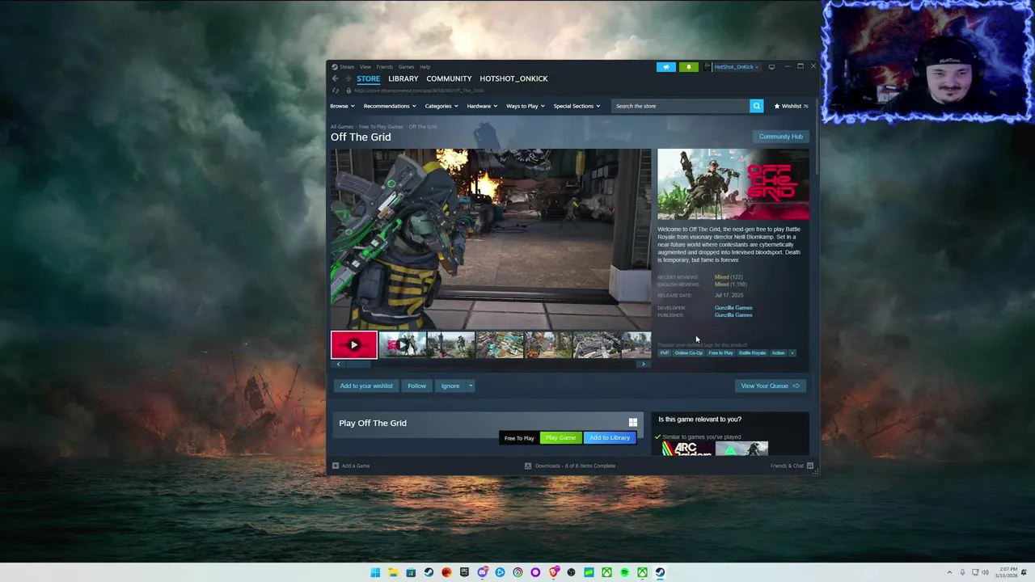Click the Spotify taskbar icon
Image resolution: width=1035 pixels, height=582 pixels.
[624, 572]
